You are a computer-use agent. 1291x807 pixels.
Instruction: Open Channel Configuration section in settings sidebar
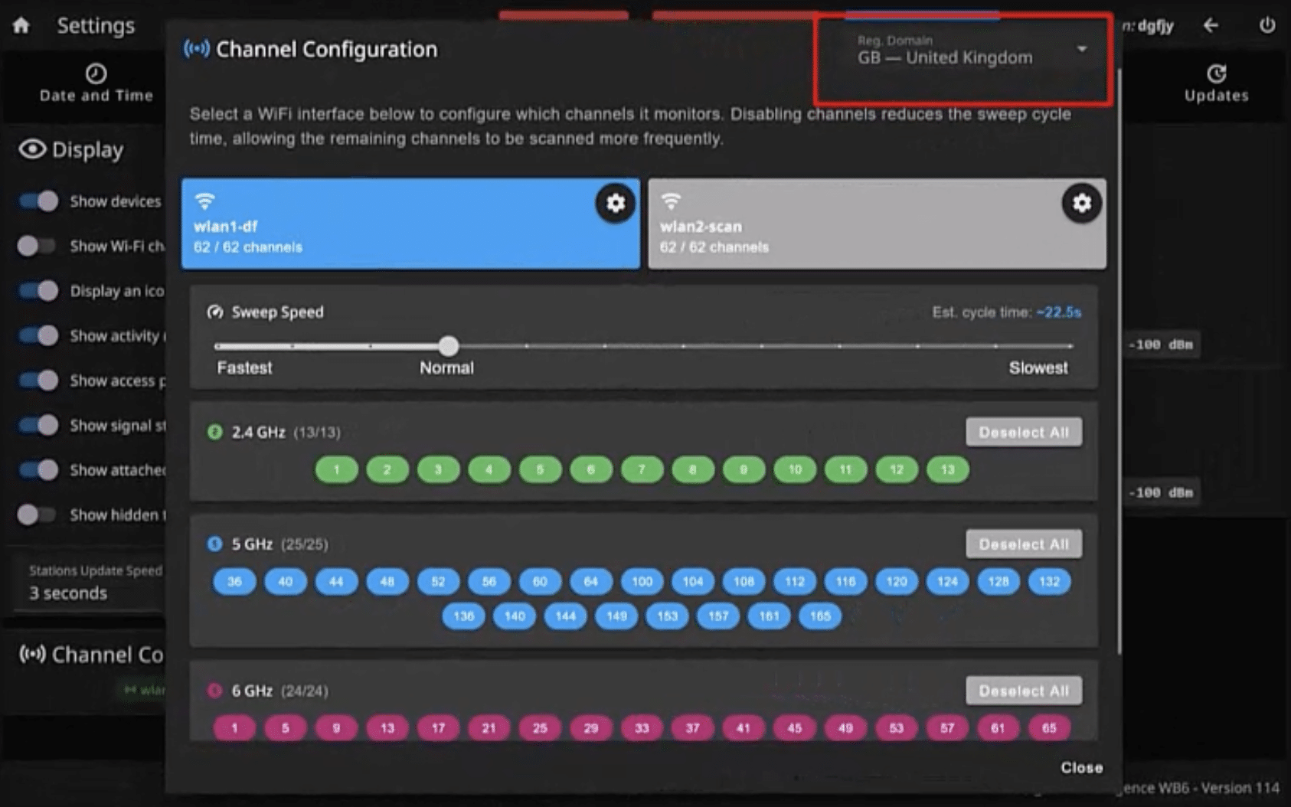(x=91, y=655)
